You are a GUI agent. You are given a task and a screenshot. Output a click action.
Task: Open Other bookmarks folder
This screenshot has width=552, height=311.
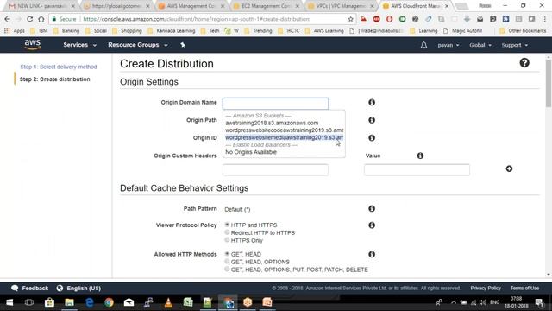click(524, 31)
